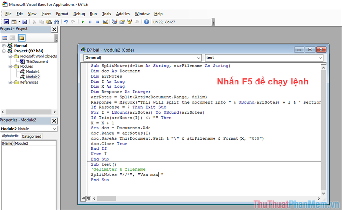This screenshot has width=342, height=210.
Task: Click the toolbar options overflow arrow
Action: 214,22
